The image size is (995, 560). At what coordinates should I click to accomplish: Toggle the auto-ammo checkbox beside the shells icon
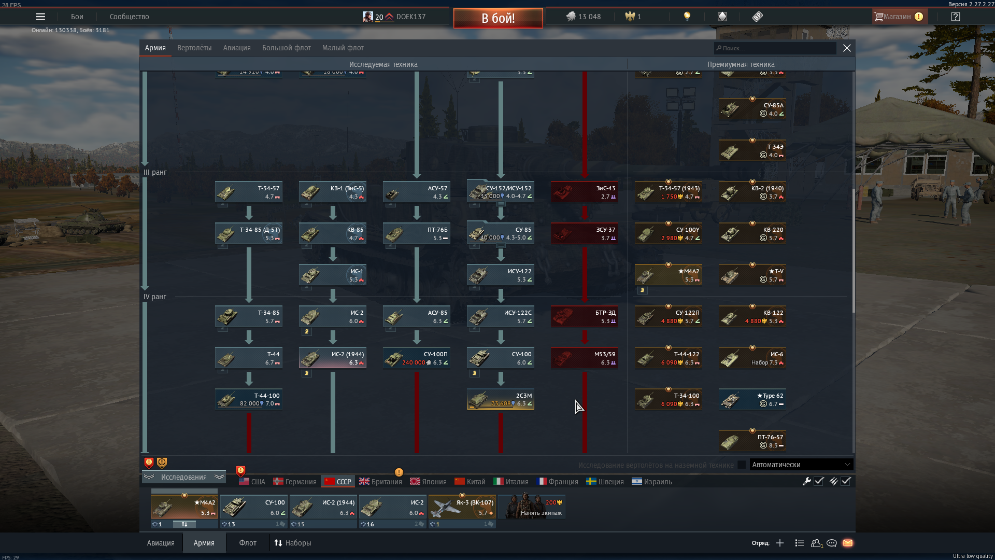[x=846, y=481]
